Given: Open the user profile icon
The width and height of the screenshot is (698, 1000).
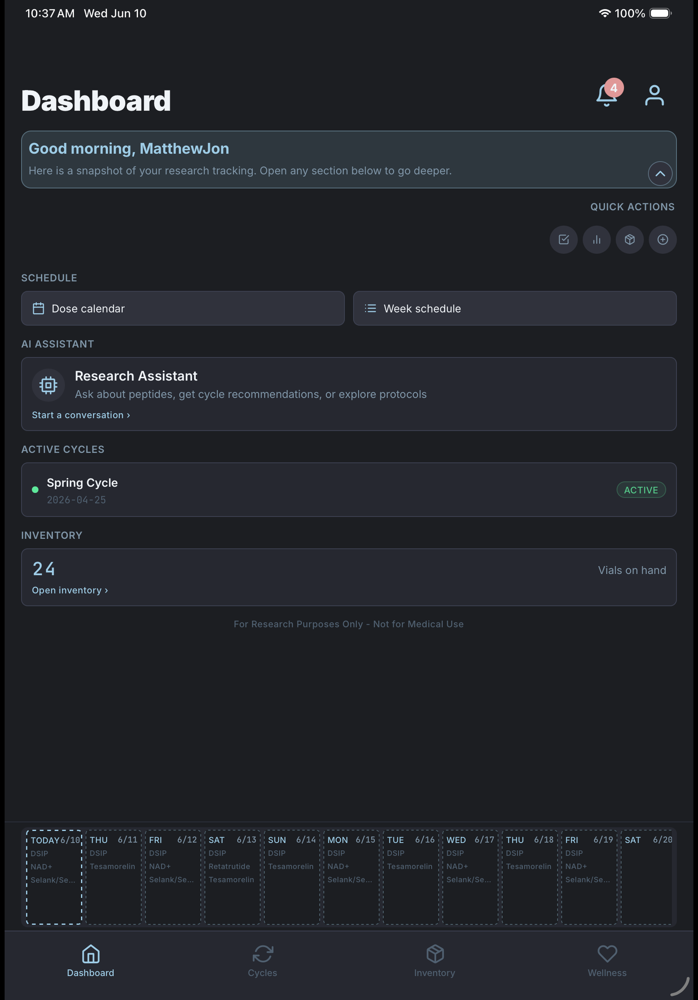Looking at the screenshot, I should tap(654, 95).
